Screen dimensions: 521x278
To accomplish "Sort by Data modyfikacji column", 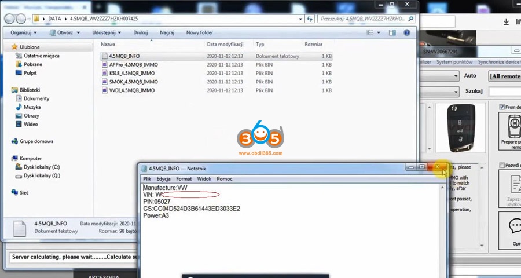I will 225,44.
